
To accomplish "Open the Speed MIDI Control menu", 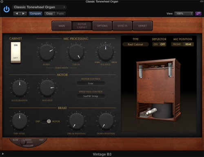I will [x=91, y=96].
